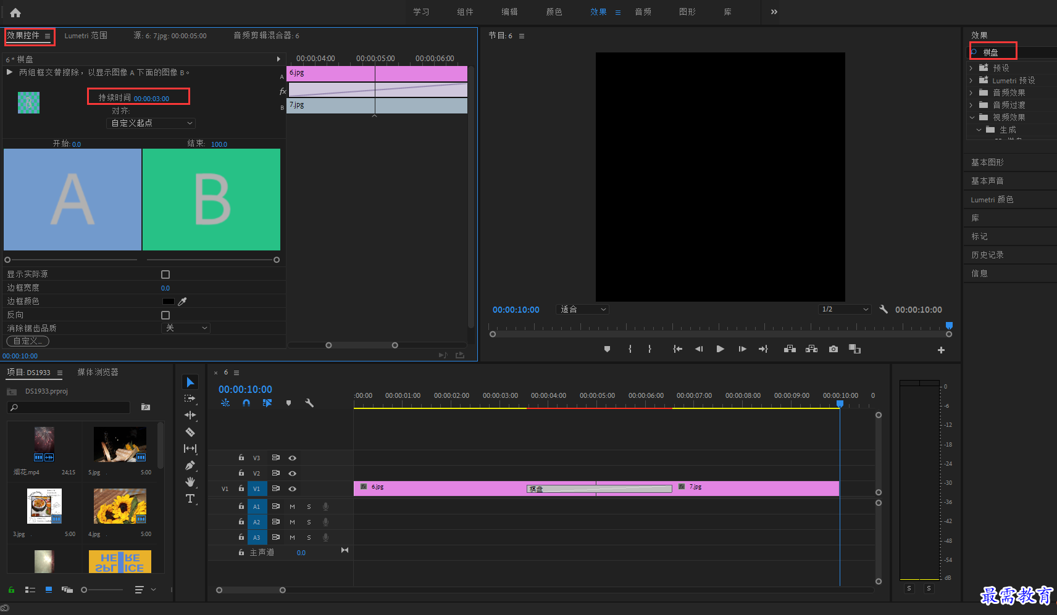The image size is (1057, 615).
Task: Pick border color with the eyedropper
Action: tap(182, 302)
